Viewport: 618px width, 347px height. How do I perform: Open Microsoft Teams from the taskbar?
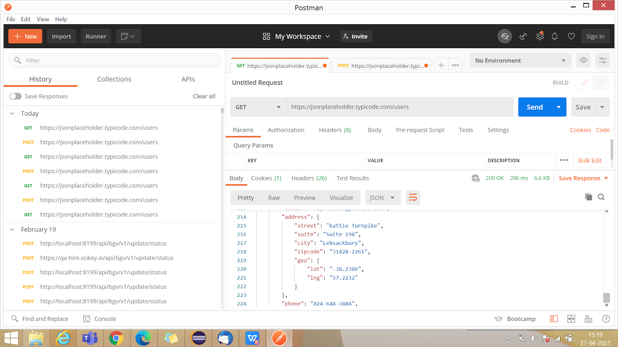tap(90, 338)
